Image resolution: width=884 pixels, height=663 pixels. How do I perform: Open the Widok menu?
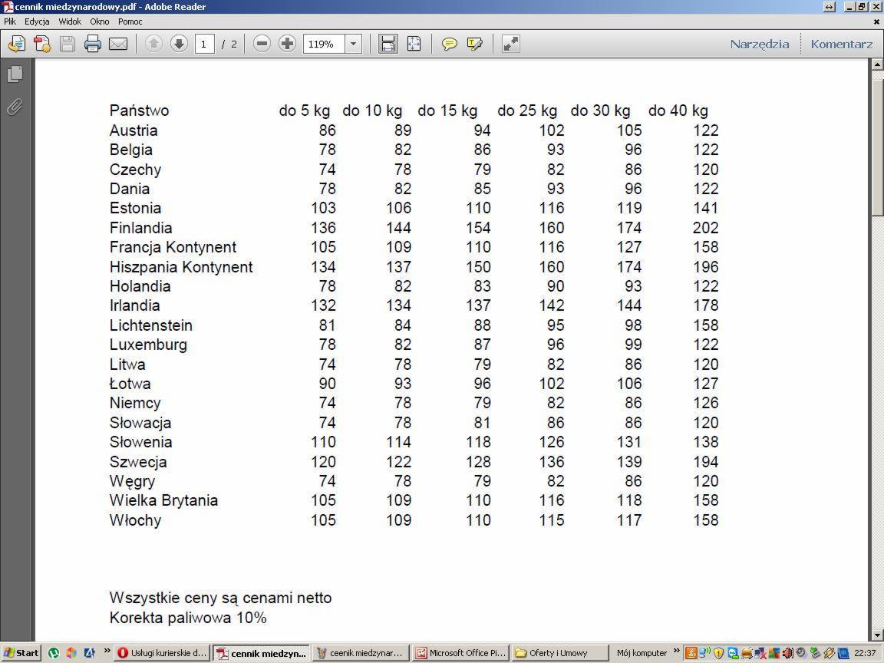[x=70, y=21]
